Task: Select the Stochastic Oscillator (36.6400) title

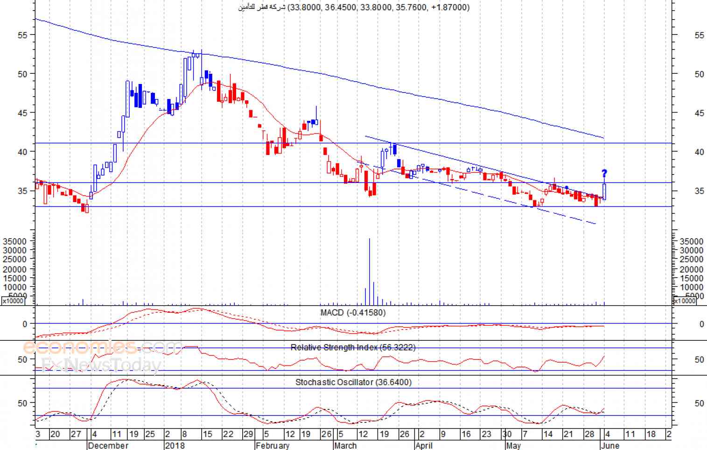Action: (353, 382)
